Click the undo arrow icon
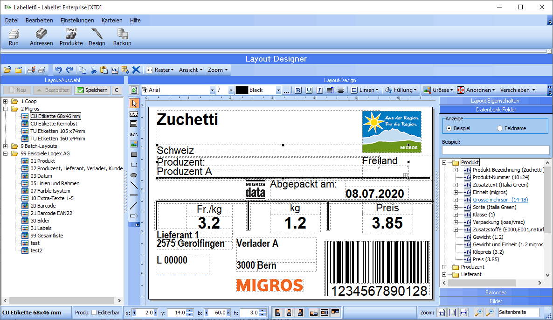 (59, 70)
